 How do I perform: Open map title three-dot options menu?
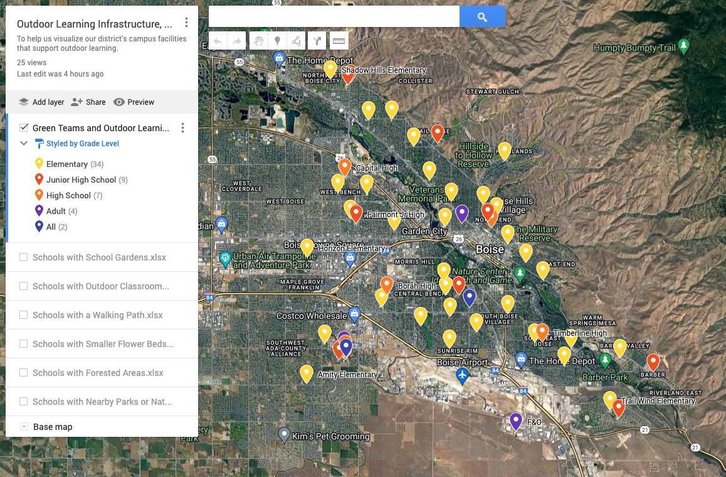tap(186, 23)
